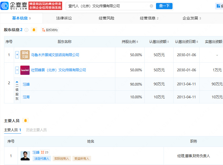Sort by 持股比例 column arrows
The height and width of the screenshot is (165, 223).
[137, 42]
